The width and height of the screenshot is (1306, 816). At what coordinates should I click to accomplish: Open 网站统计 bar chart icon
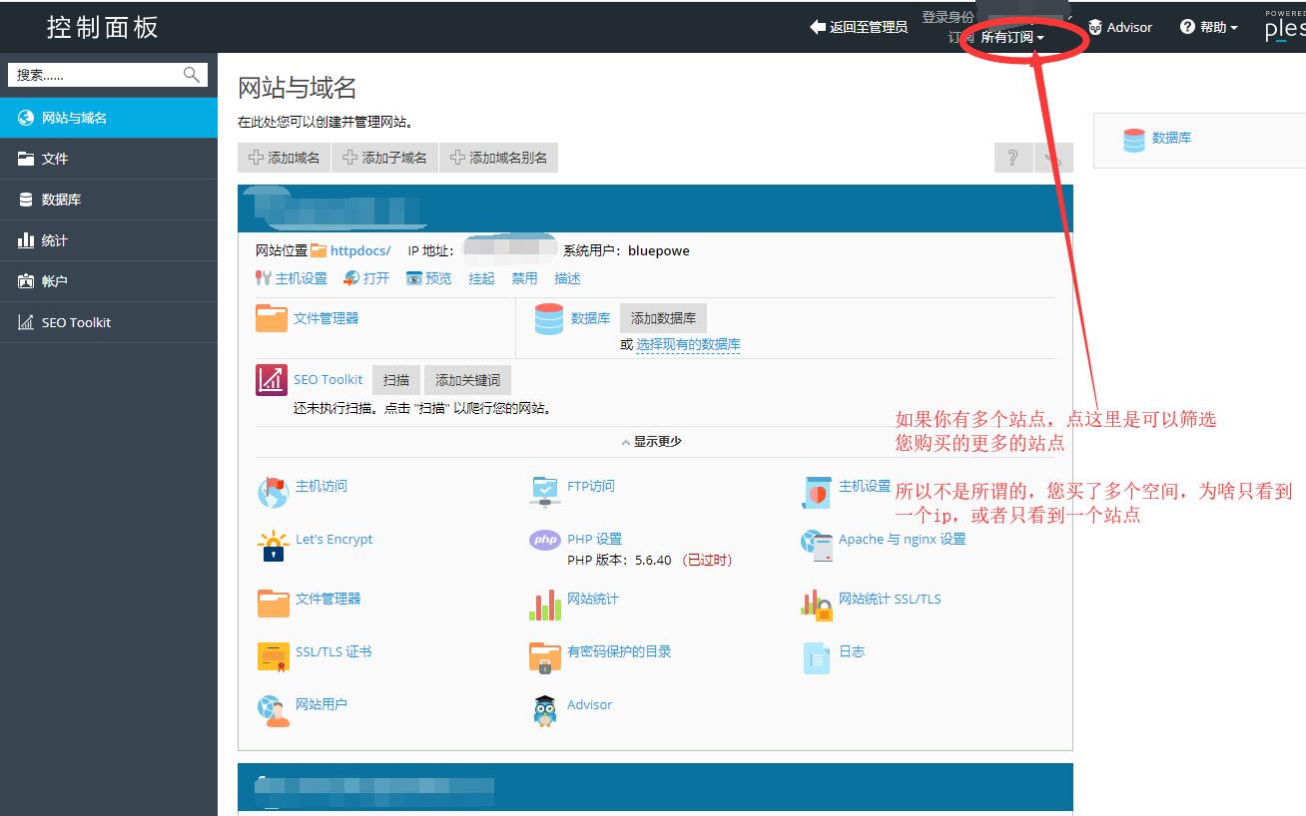[x=545, y=605]
